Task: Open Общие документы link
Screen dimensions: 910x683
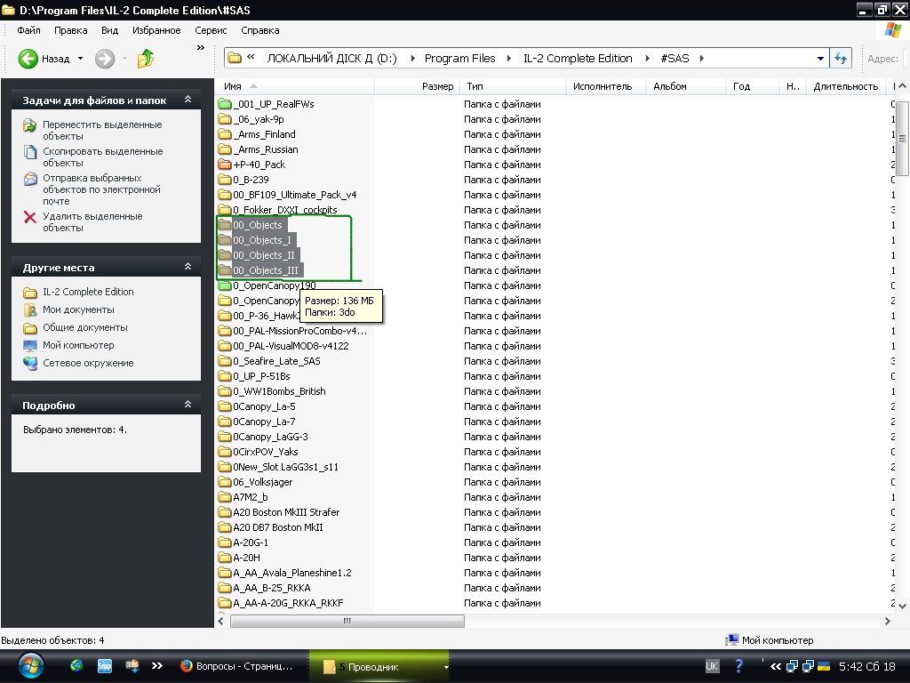Action: click(85, 327)
